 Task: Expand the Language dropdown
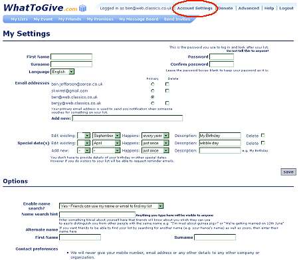click(x=62, y=72)
